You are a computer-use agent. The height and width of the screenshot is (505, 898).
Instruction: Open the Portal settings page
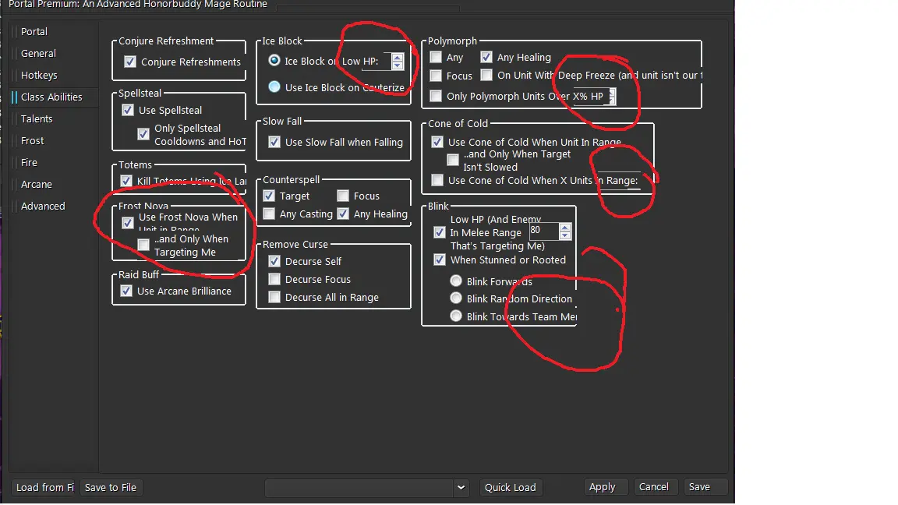point(34,31)
